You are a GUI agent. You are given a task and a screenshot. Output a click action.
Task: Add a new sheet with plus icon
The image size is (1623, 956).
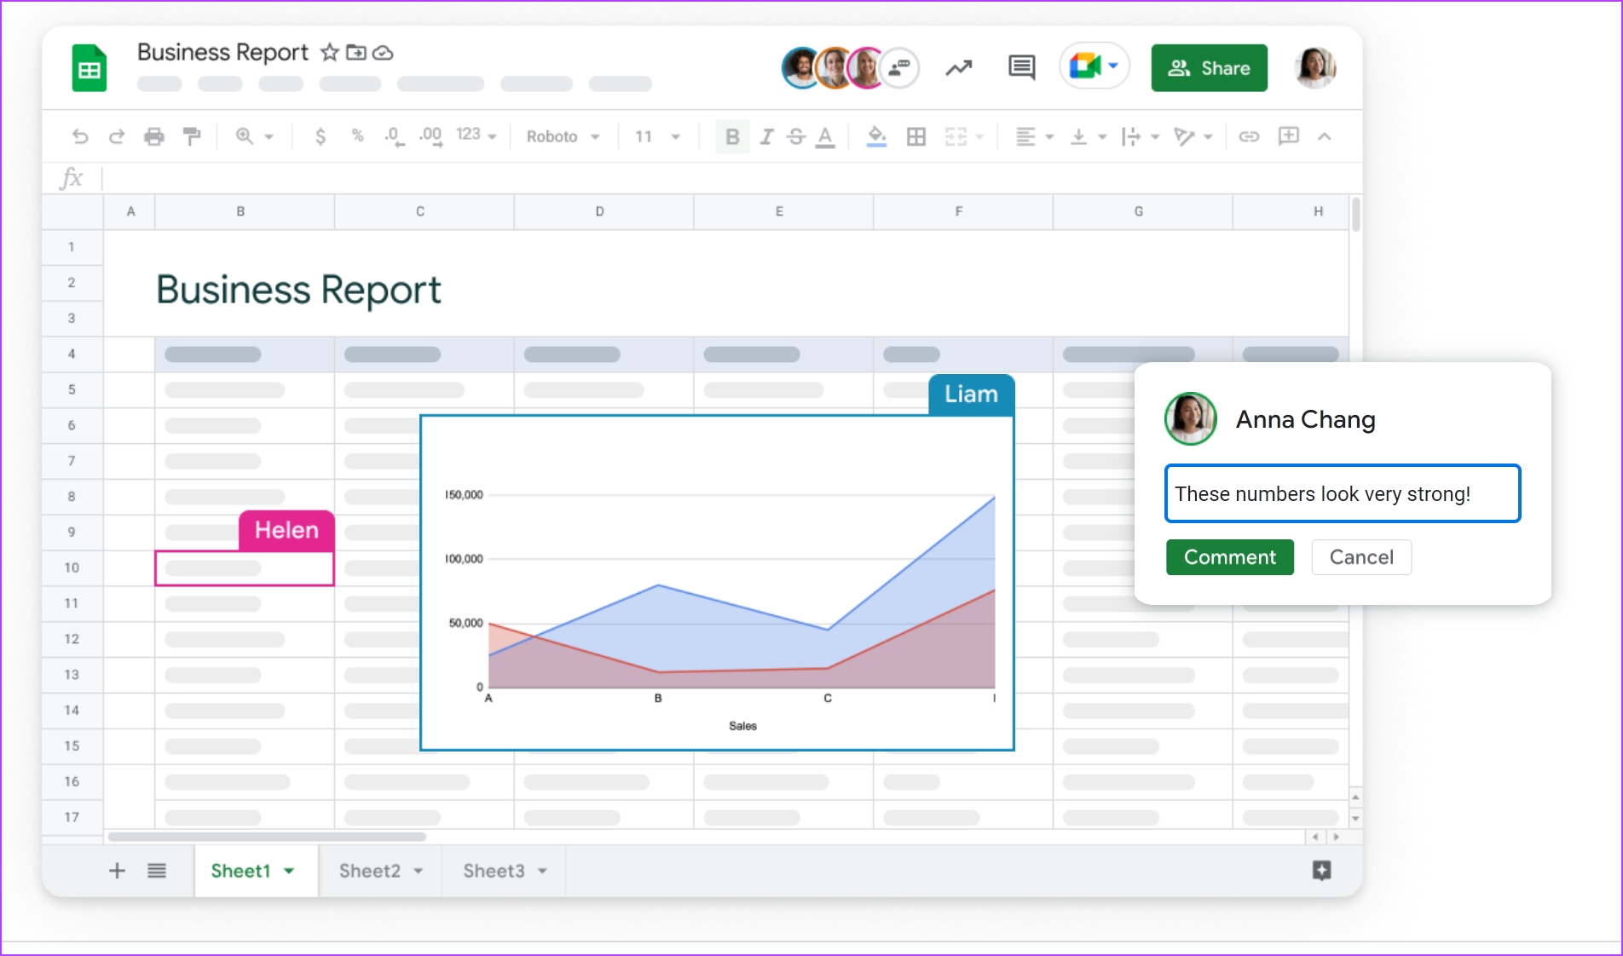tap(117, 871)
